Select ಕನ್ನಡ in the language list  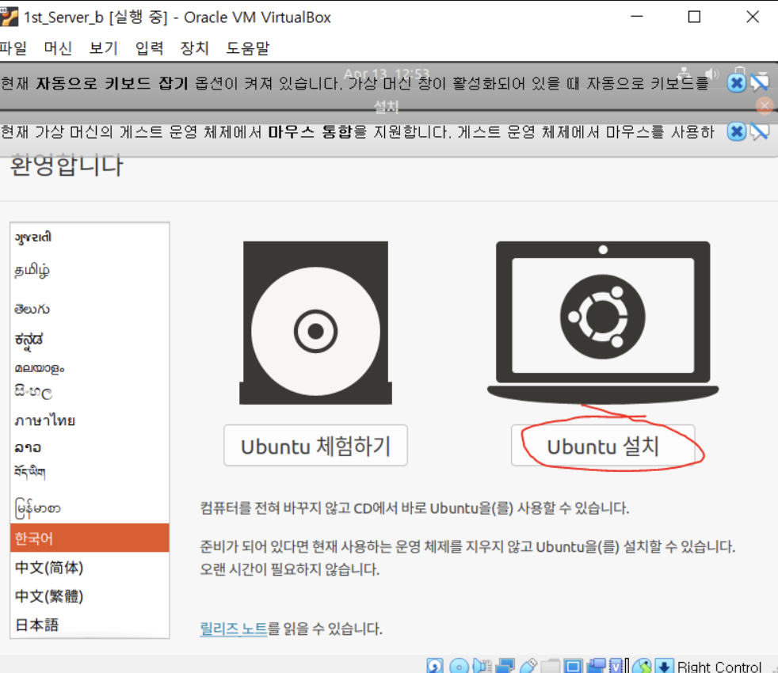[90, 340]
